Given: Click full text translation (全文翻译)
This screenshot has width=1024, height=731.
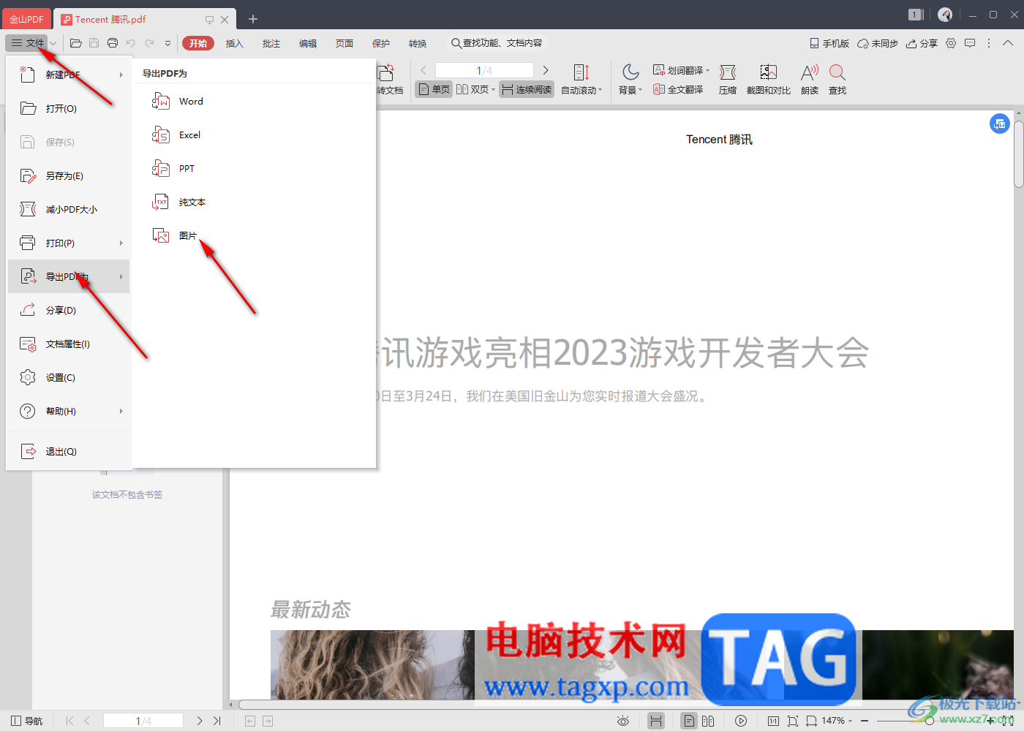Looking at the screenshot, I should (678, 89).
